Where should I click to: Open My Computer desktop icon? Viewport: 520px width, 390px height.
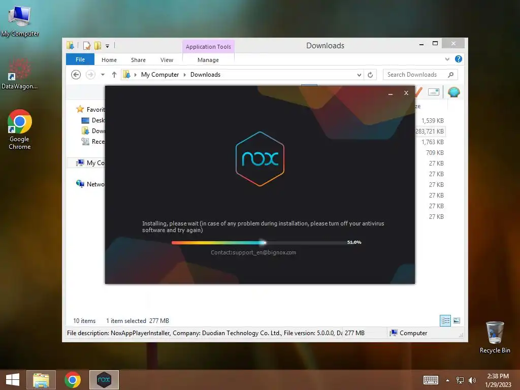pyautogui.click(x=20, y=21)
